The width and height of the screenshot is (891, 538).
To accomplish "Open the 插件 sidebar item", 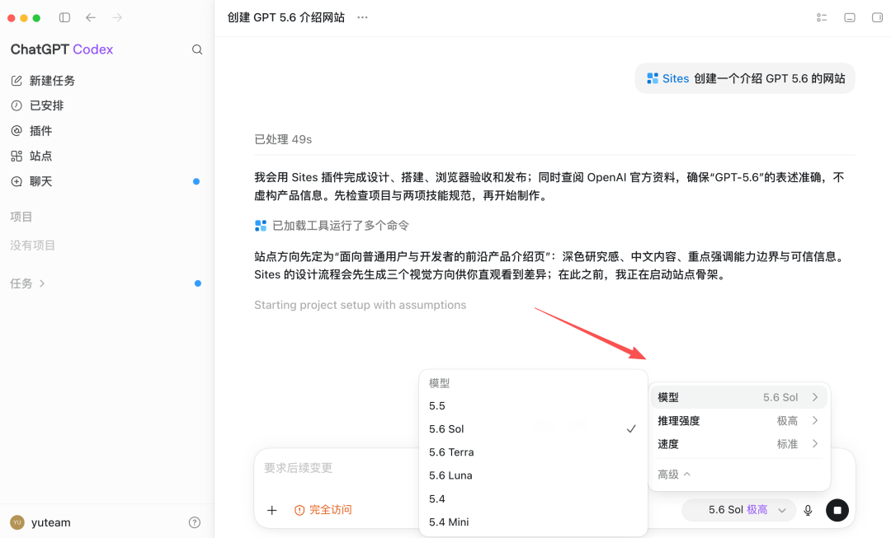I will click(x=106, y=130).
